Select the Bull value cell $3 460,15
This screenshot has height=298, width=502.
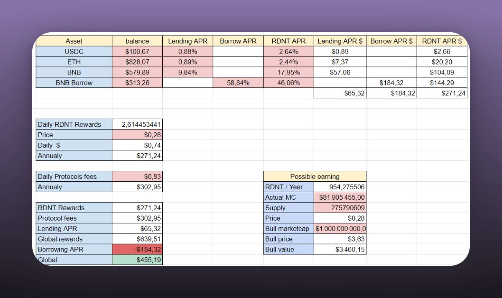point(340,249)
